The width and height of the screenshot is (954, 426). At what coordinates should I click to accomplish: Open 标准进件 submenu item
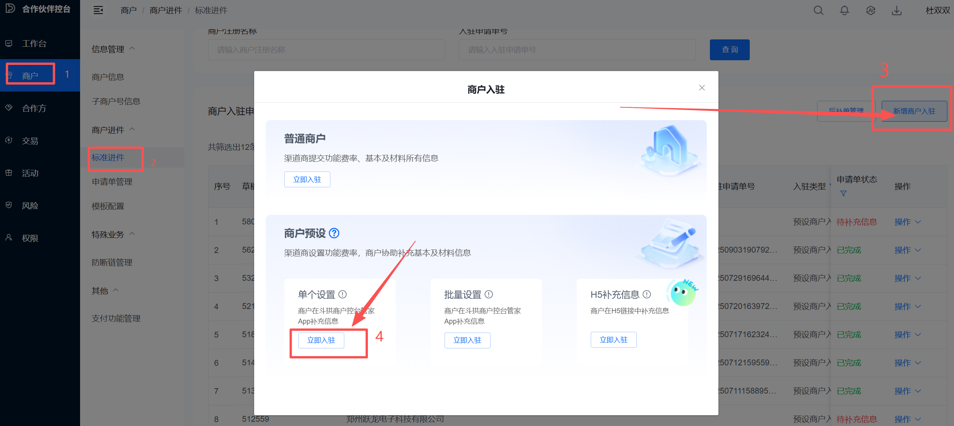[108, 158]
